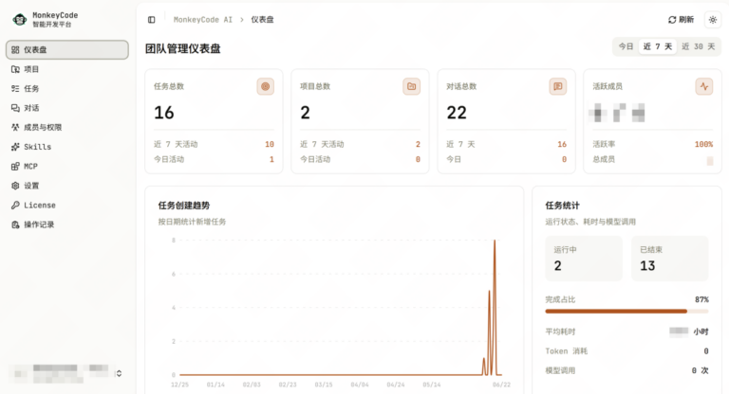This screenshot has height=394, width=729.
Task: Click the 任务创建趋势 chart title
Action: [184, 206]
